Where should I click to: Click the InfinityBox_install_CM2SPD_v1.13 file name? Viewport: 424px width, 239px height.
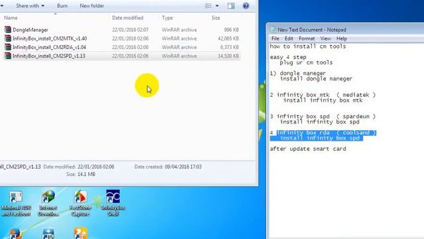[x=49, y=56]
